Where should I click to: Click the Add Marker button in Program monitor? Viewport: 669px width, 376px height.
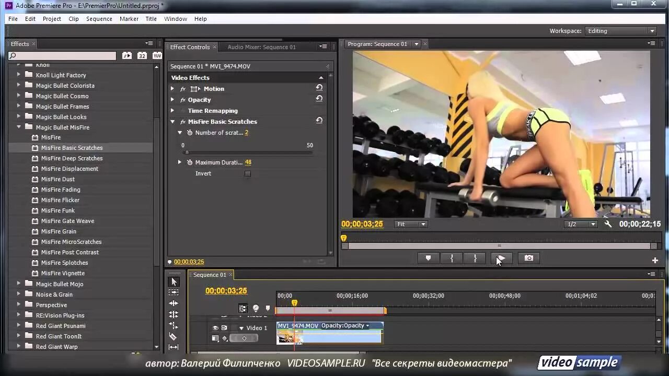[428, 258]
